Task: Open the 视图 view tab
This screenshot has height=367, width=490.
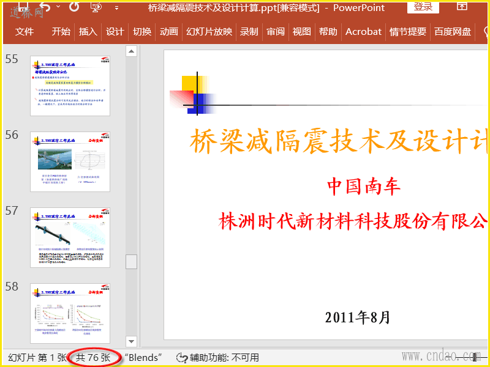Action: tap(301, 32)
